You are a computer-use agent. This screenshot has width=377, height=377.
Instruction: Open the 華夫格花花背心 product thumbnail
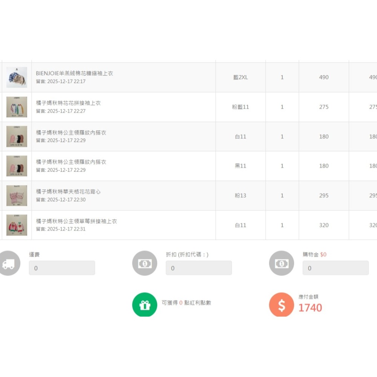pos(17,196)
